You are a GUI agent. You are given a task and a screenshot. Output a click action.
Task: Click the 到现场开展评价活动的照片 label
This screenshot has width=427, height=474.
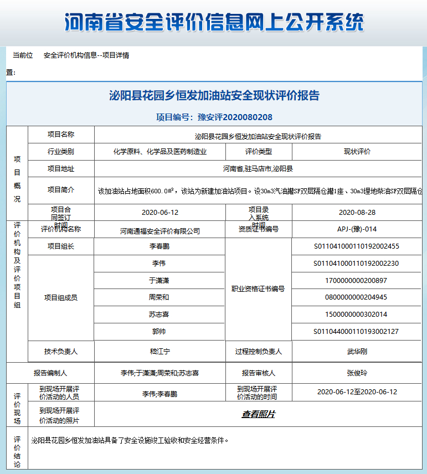coord(59,416)
